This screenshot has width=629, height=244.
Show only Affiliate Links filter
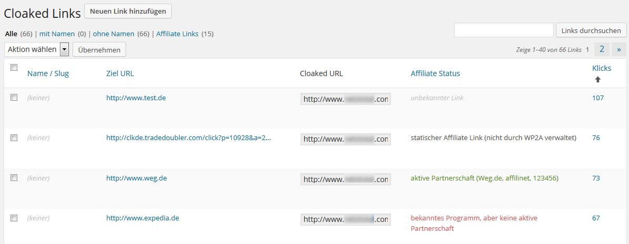tap(177, 34)
